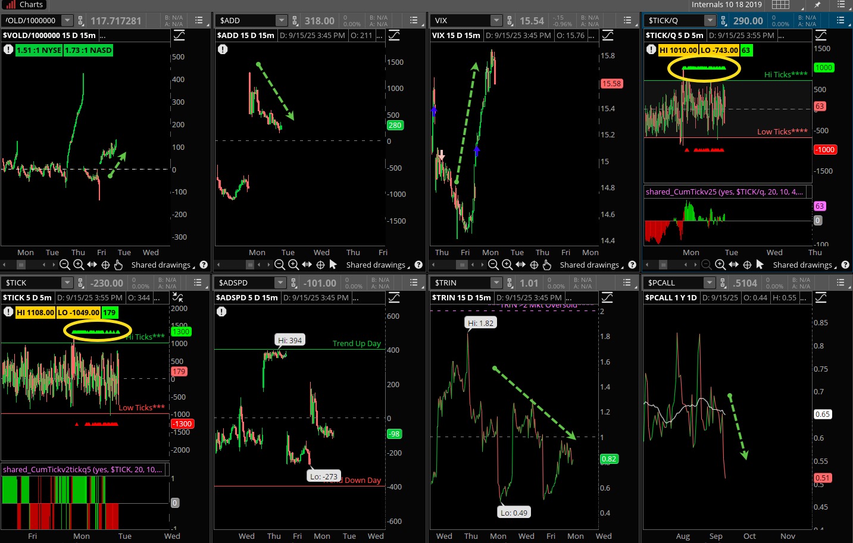The height and width of the screenshot is (543, 853).
Task: Select crosshair pan tool on VIX chart
Action: 534,265
